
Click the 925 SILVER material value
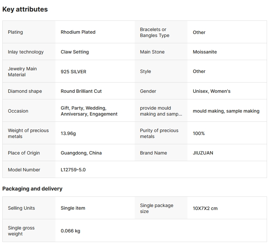point(73,72)
